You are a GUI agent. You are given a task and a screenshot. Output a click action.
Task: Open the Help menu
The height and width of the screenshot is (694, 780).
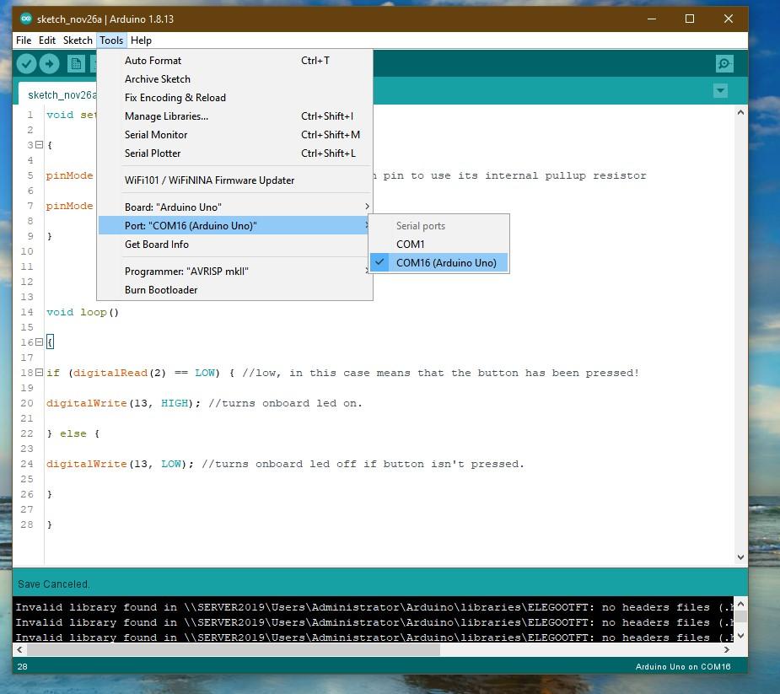point(141,40)
